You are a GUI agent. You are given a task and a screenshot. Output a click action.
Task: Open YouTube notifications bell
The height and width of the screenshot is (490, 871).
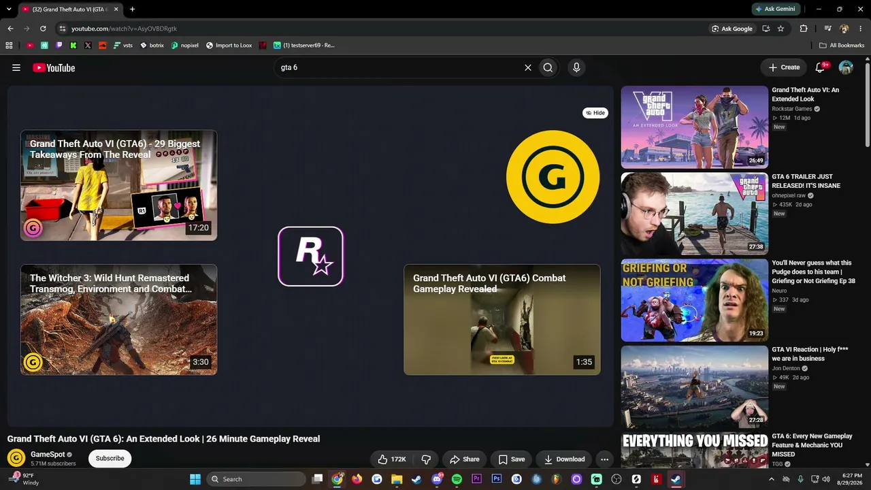pyautogui.click(x=821, y=67)
